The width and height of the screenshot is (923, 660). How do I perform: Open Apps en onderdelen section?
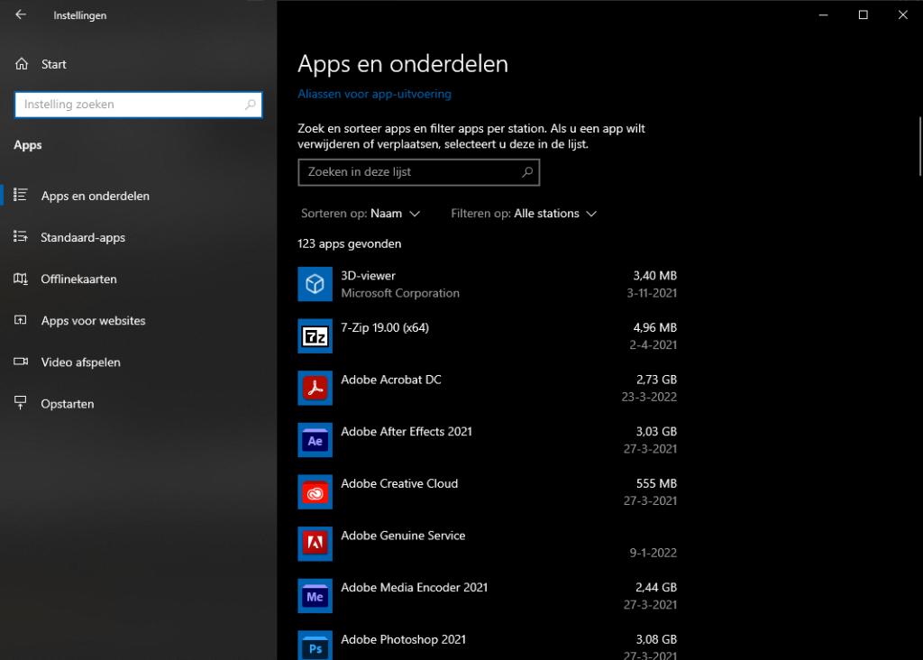pos(96,196)
